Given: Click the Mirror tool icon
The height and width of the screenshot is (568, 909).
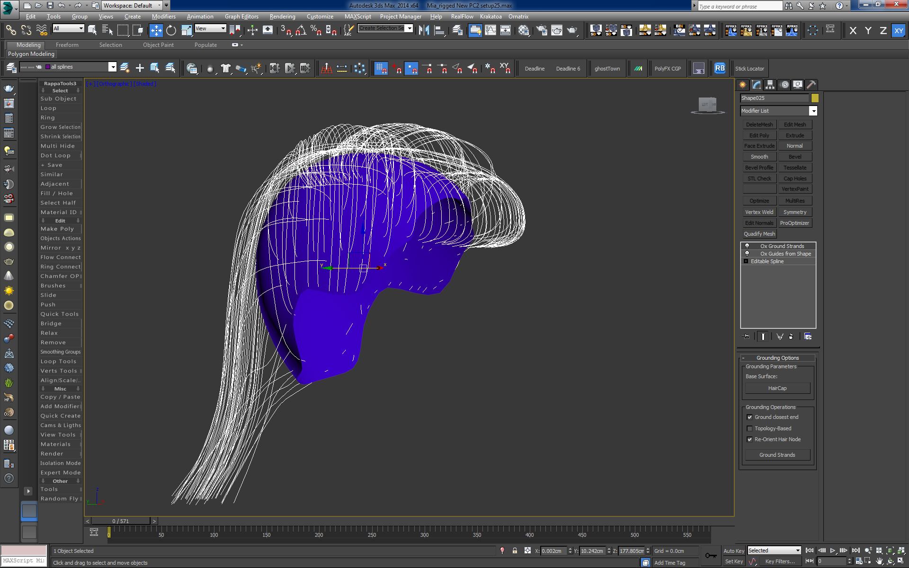Looking at the screenshot, I should click(x=424, y=30).
